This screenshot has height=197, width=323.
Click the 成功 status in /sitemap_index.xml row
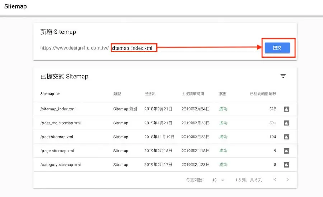(223, 109)
